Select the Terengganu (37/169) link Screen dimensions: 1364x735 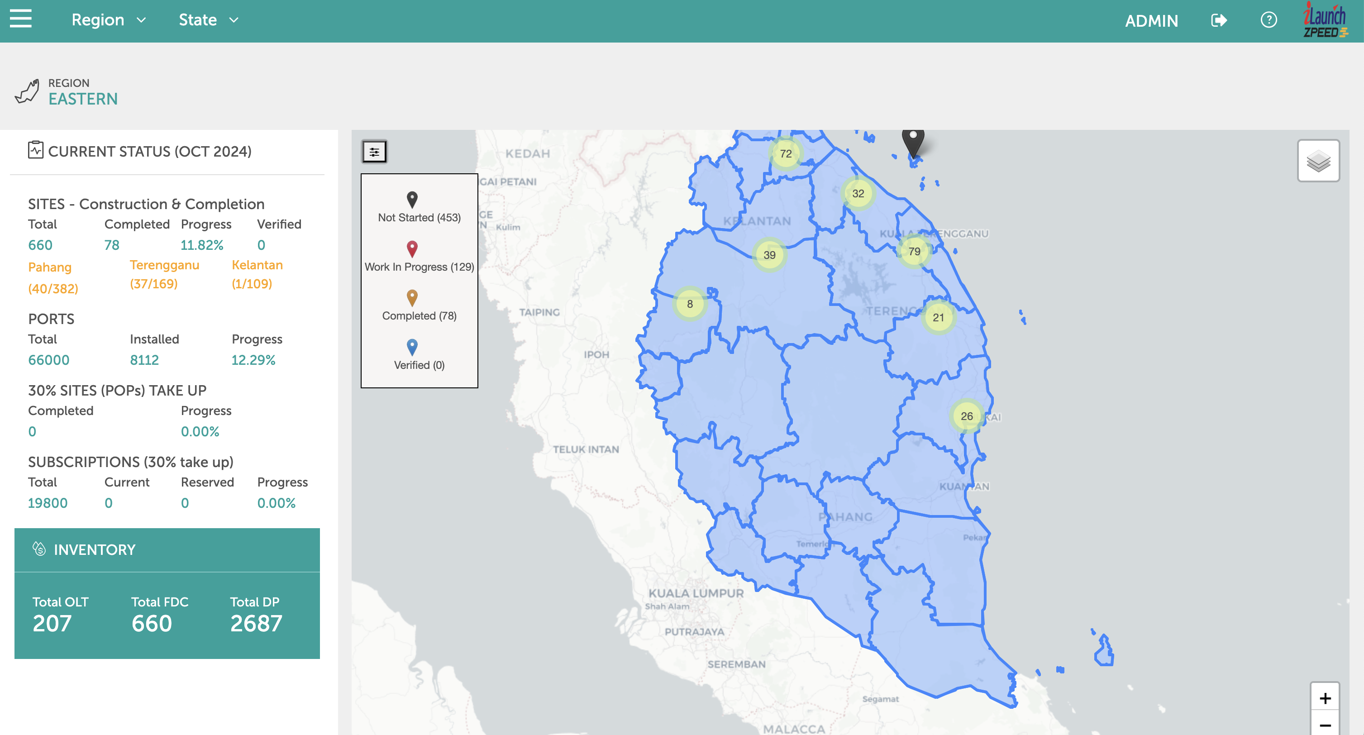164,274
